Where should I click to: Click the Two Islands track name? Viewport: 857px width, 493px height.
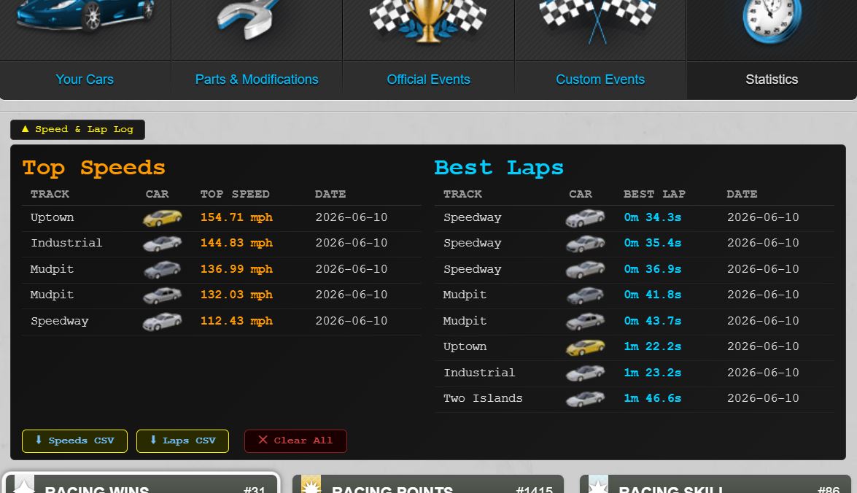483,398
